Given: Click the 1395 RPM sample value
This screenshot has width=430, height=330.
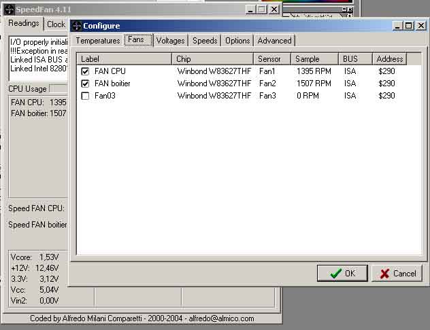Looking at the screenshot, I should (314, 71).
